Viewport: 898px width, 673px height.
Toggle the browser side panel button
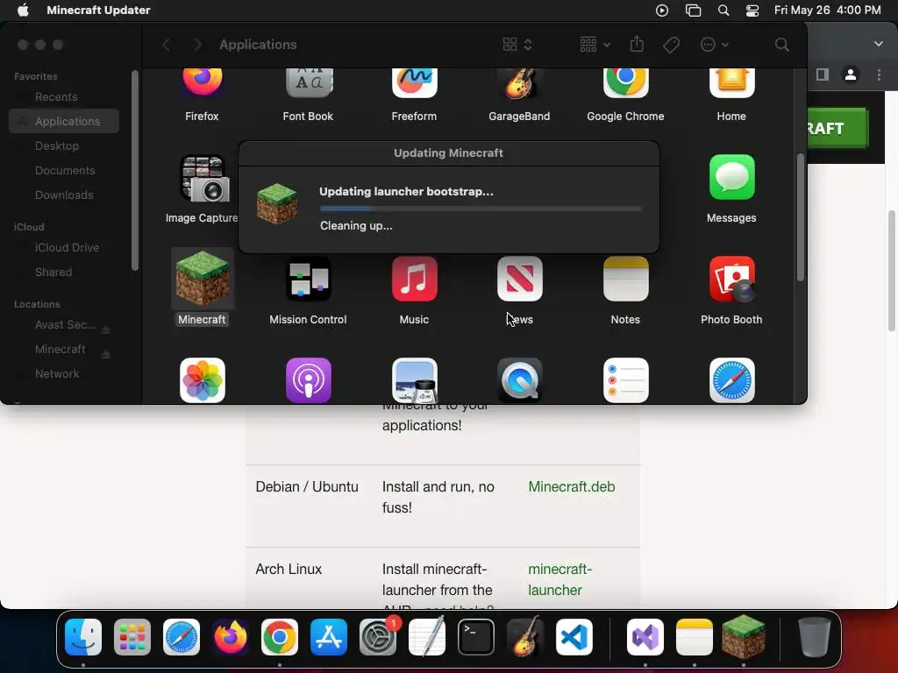823,74
